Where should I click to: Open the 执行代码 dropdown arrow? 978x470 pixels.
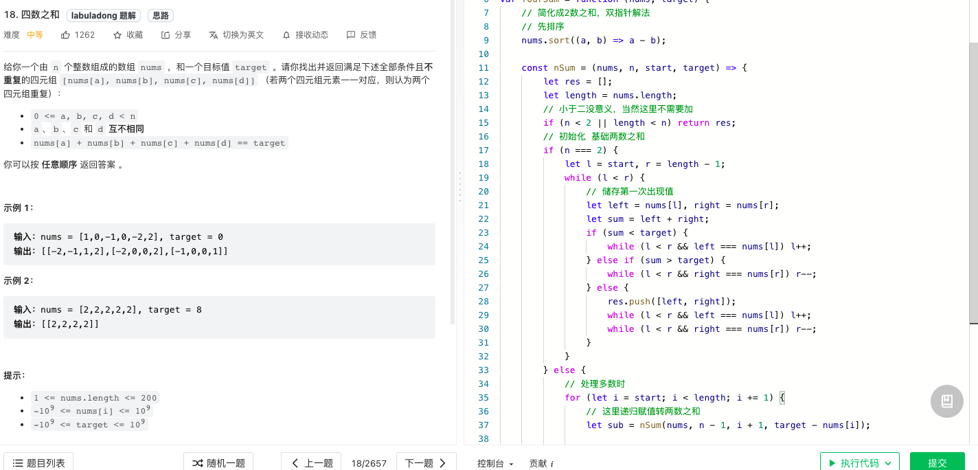tap(889, 463)
